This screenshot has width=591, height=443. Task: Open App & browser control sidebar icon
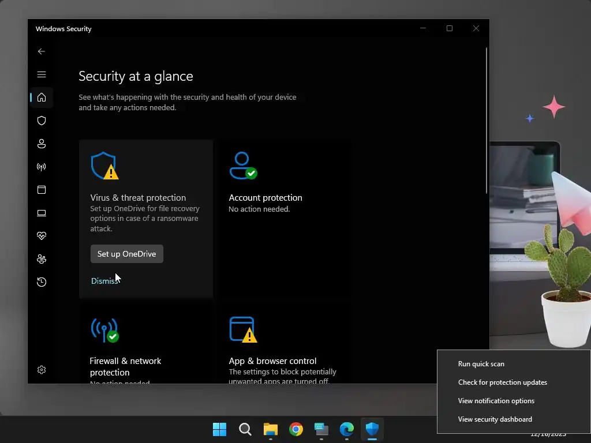click(42, 190)
